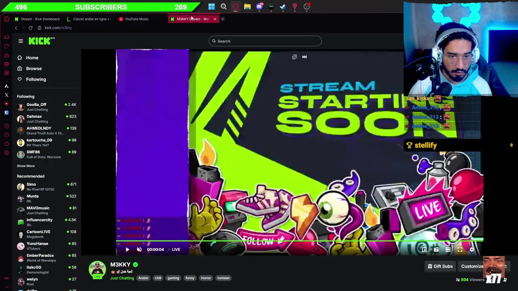Open Dahmax channel in Following list
The image size is (518, 291).
click(x=47, y=119)
